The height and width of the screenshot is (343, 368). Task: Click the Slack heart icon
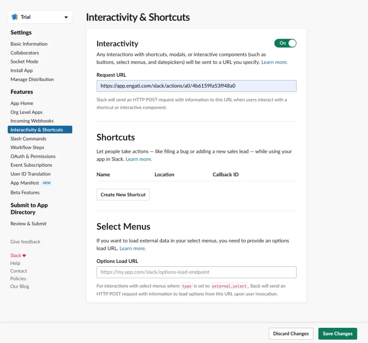click(x=24, y=256)
